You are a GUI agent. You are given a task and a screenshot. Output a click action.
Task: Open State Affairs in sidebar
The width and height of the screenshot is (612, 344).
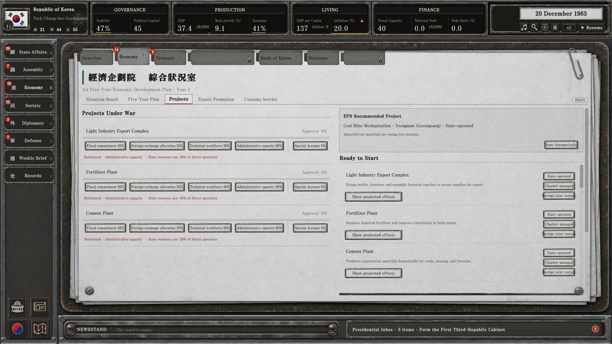click(x=29, y=52)
